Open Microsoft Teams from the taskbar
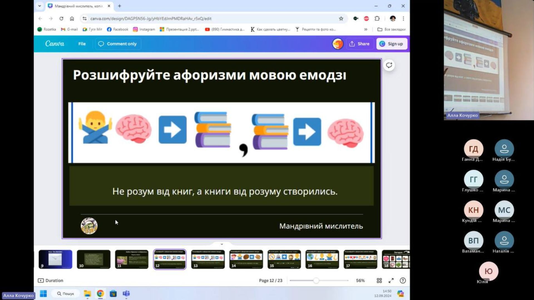534x300 pixels. point(126,294)
